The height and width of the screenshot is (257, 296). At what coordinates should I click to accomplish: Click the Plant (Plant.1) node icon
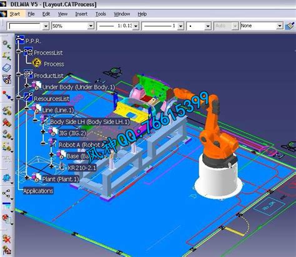[36, 178]
